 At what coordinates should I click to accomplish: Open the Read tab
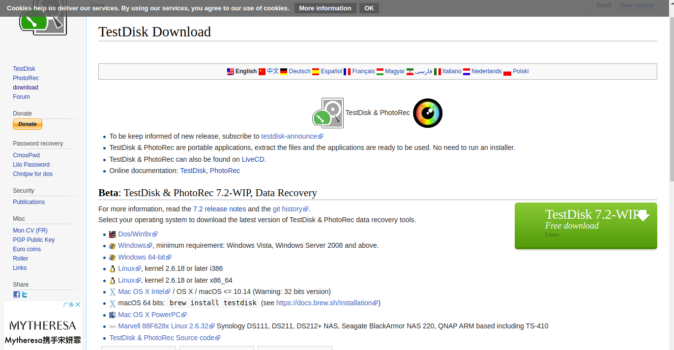click(x=604, y=5)
